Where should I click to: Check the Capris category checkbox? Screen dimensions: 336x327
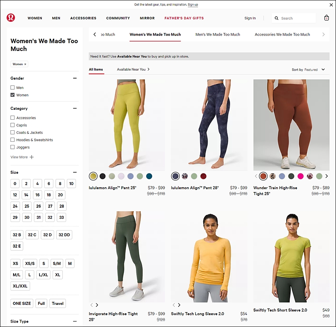12,125
